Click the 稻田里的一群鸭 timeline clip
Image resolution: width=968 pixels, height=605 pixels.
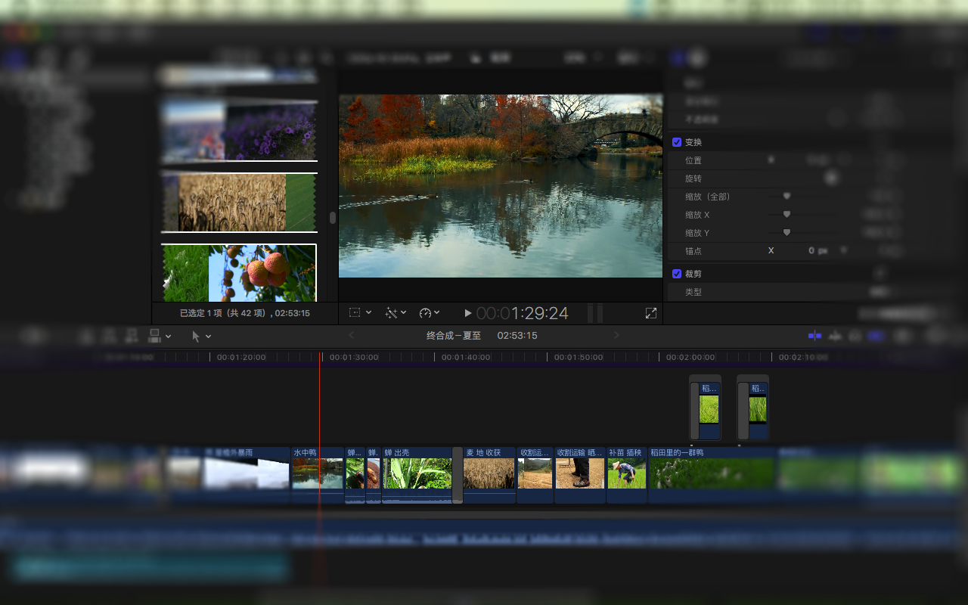[711, 473]
